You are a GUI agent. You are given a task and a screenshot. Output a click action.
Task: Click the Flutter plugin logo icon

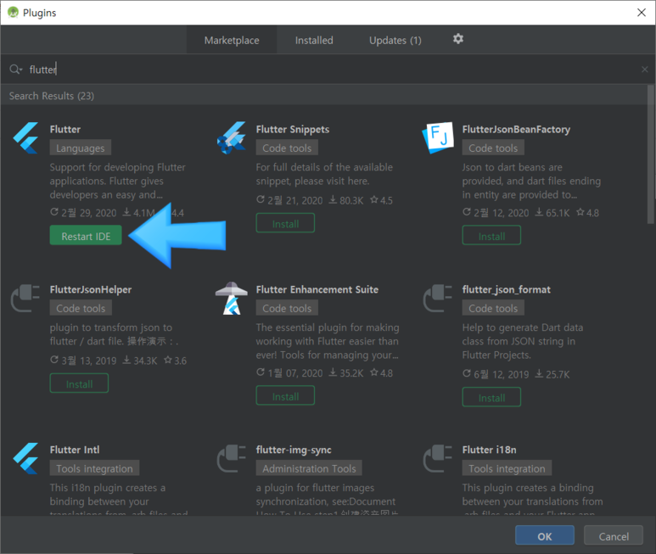(x=26, y=138)
